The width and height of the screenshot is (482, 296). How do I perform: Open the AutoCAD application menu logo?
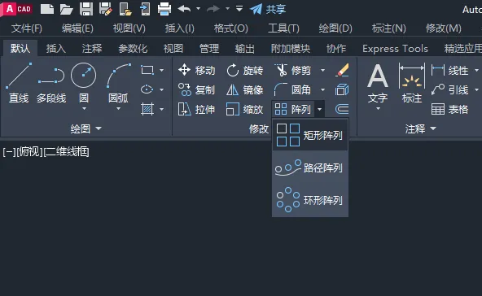coord(17,9)
